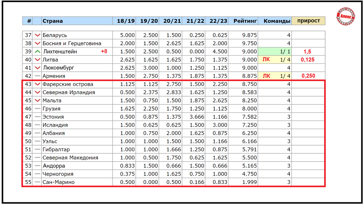
Task: Click the ЛК label in Литва row
Action: (x=266, y=60)
